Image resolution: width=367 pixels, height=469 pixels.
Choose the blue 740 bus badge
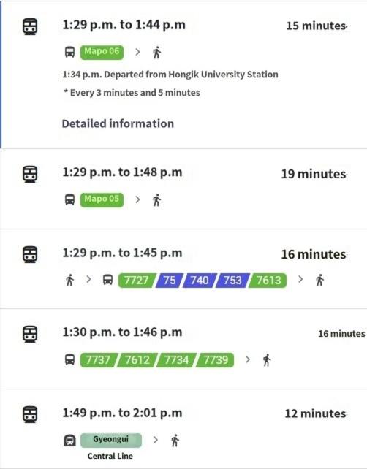pyautogui.click(x=200, y=281)
